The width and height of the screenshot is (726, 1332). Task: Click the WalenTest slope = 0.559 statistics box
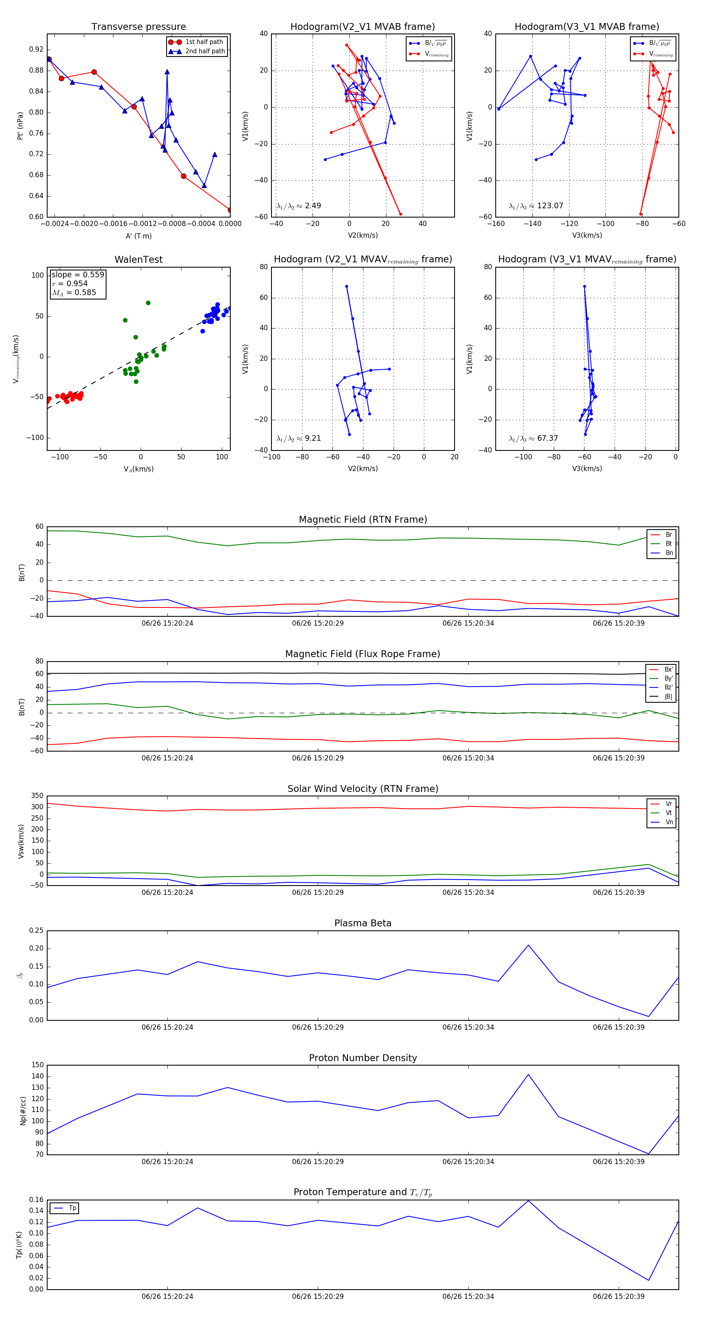pos(77,284)
